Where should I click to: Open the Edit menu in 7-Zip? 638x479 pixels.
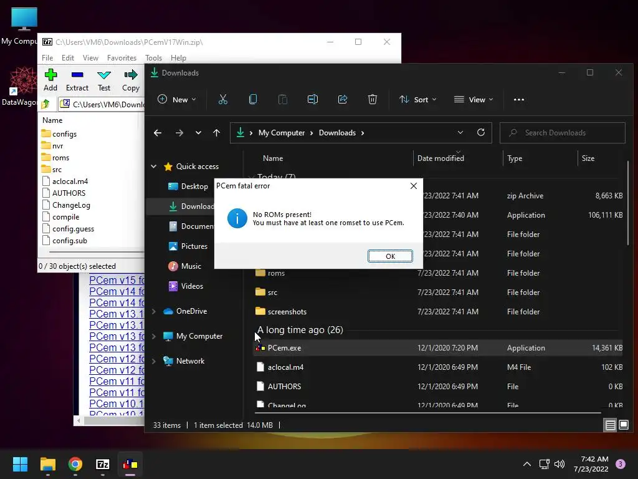point(67,58)
